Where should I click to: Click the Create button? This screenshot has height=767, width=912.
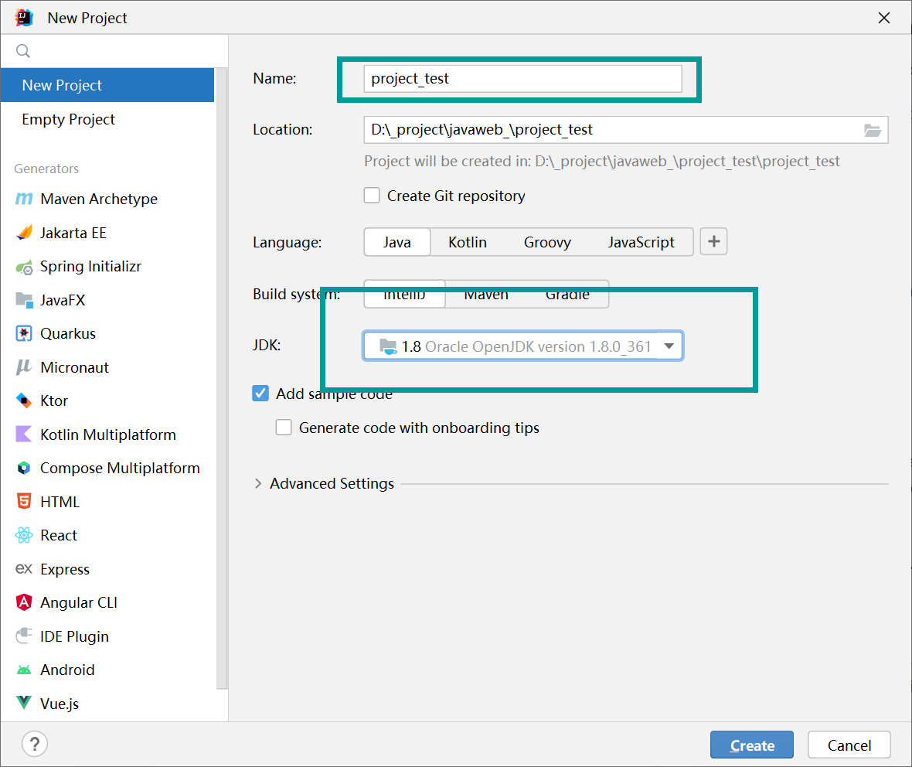[x=751, y=745]
